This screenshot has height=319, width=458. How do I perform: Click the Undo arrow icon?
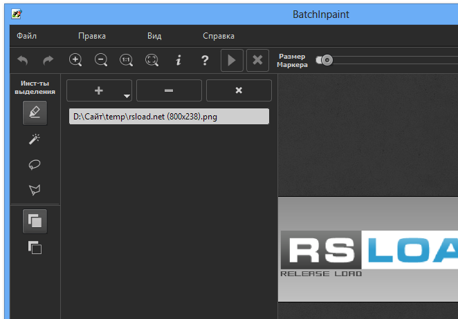coord(23,60)
